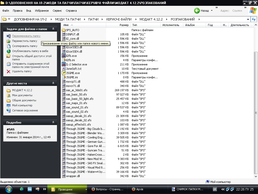Image resolution: width=258 pixels, height=194 pixels.
Task: Collapse the Подробно panel
Action: [53, 122]
